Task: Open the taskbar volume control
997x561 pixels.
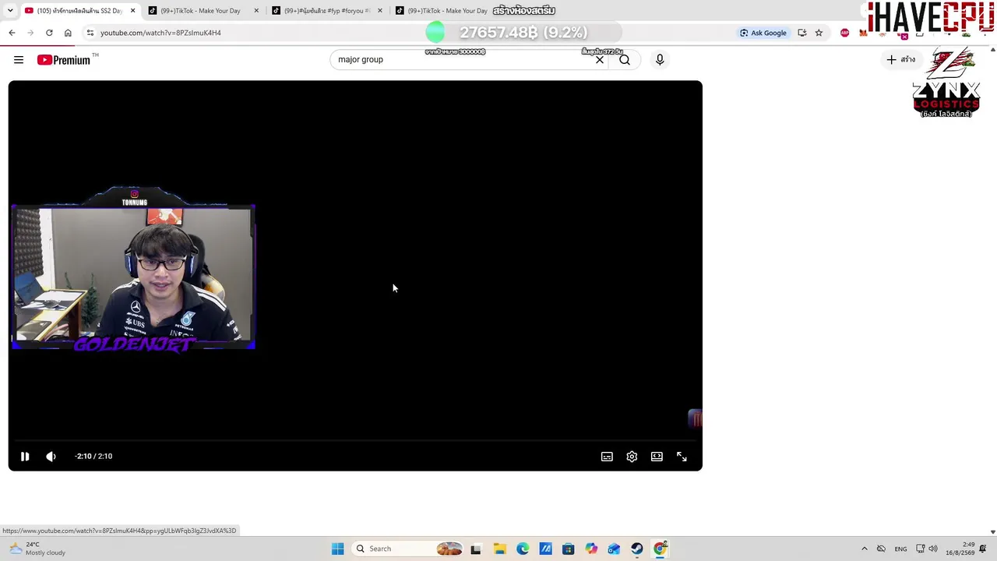Action: [933, 549]
